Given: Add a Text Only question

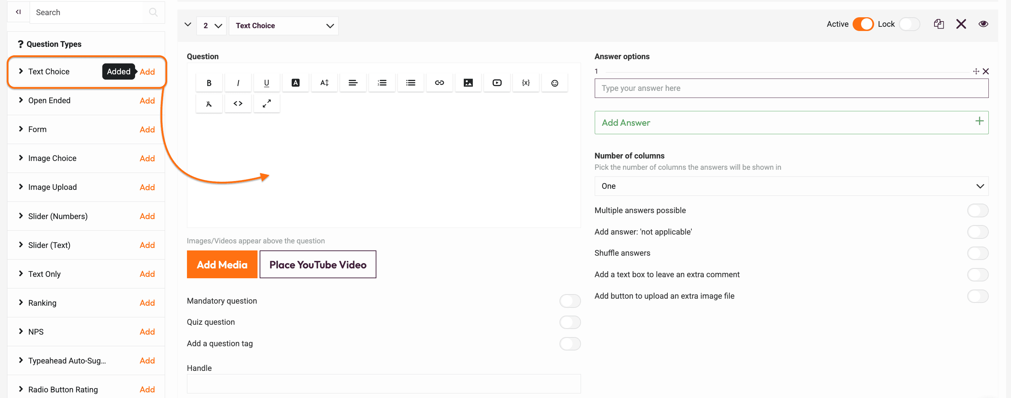Looking at the screenshot, I should (147, 274).
